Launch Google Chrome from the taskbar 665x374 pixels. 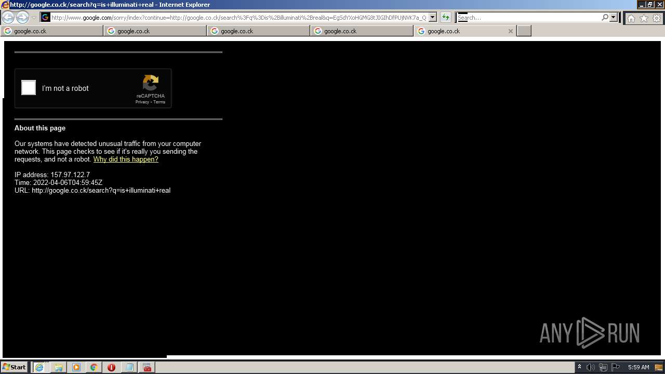[94, 367]
